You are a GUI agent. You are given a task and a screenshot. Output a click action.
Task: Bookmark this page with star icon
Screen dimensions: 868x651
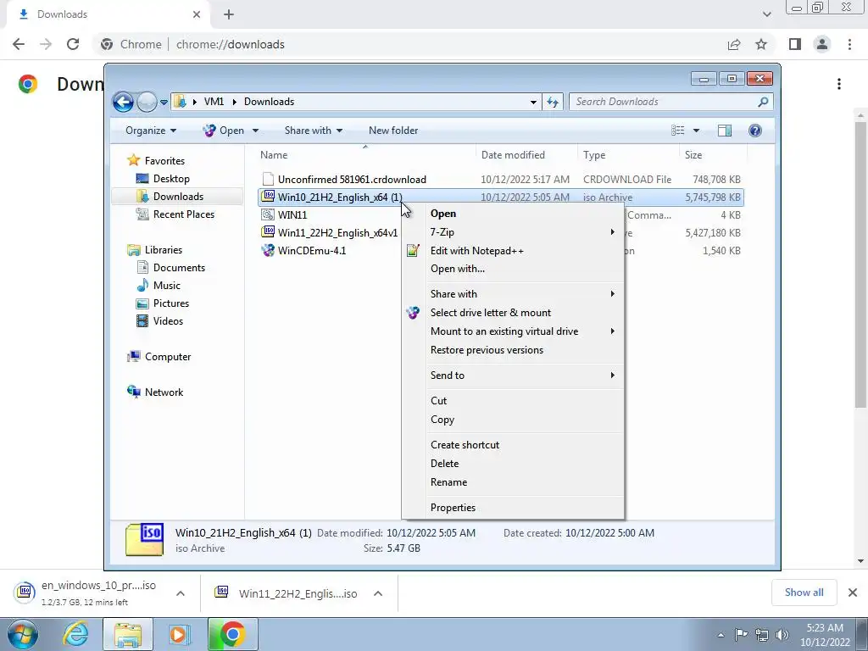761,44
